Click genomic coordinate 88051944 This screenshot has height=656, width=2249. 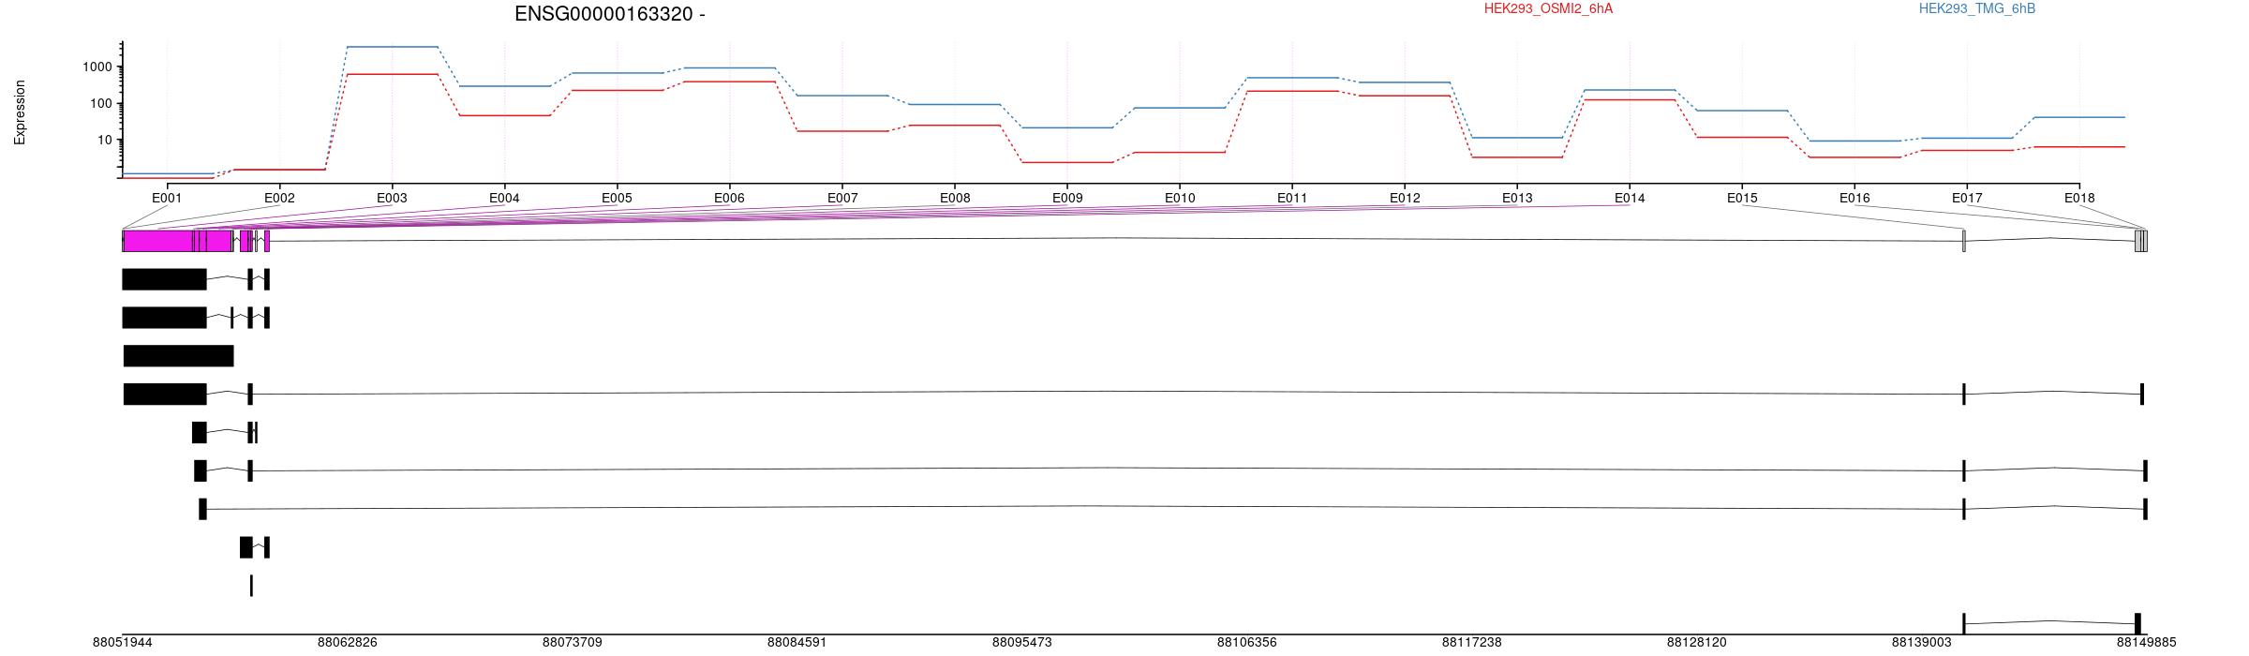123,643
